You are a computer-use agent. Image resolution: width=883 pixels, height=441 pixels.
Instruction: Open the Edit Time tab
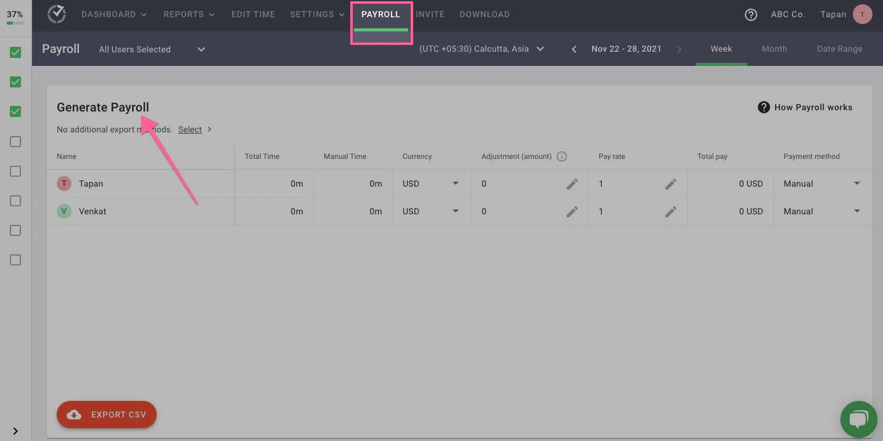click(253, 14)
